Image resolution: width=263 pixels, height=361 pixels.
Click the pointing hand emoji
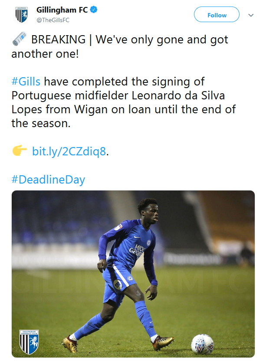pyautogui.click(x=20, y=151)
